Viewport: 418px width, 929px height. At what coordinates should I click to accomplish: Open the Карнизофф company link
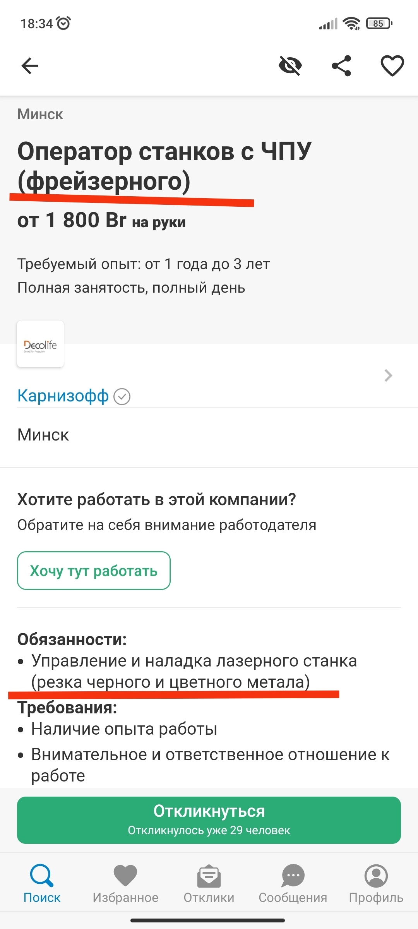[x=63, y=396]
